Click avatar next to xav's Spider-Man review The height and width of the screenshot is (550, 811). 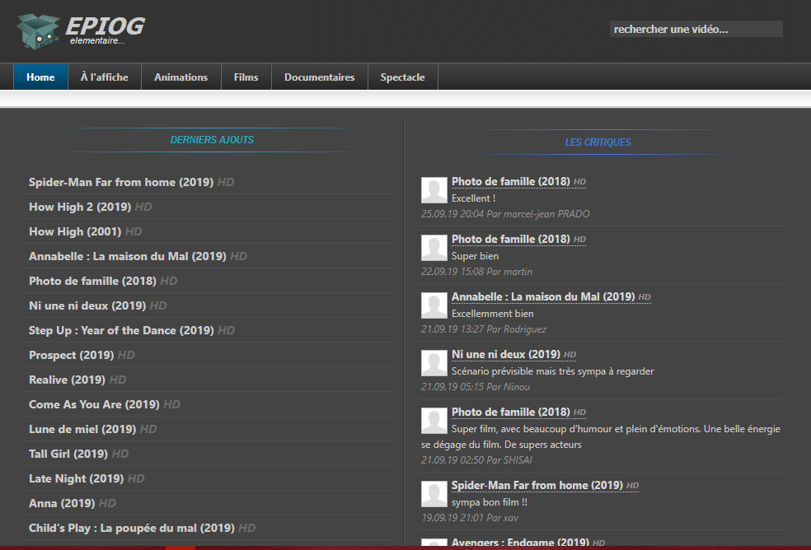click(434, 494)
